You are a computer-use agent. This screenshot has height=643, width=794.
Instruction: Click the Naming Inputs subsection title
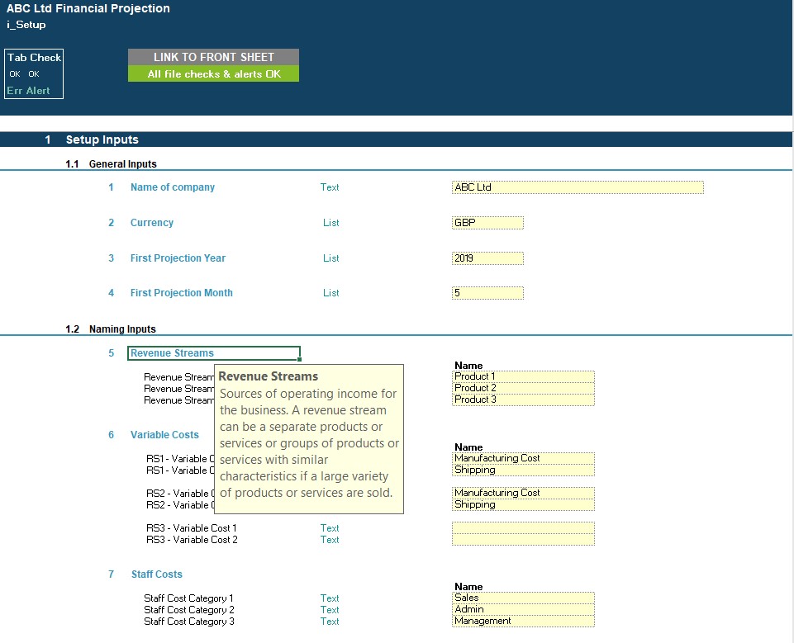point(122,329)
